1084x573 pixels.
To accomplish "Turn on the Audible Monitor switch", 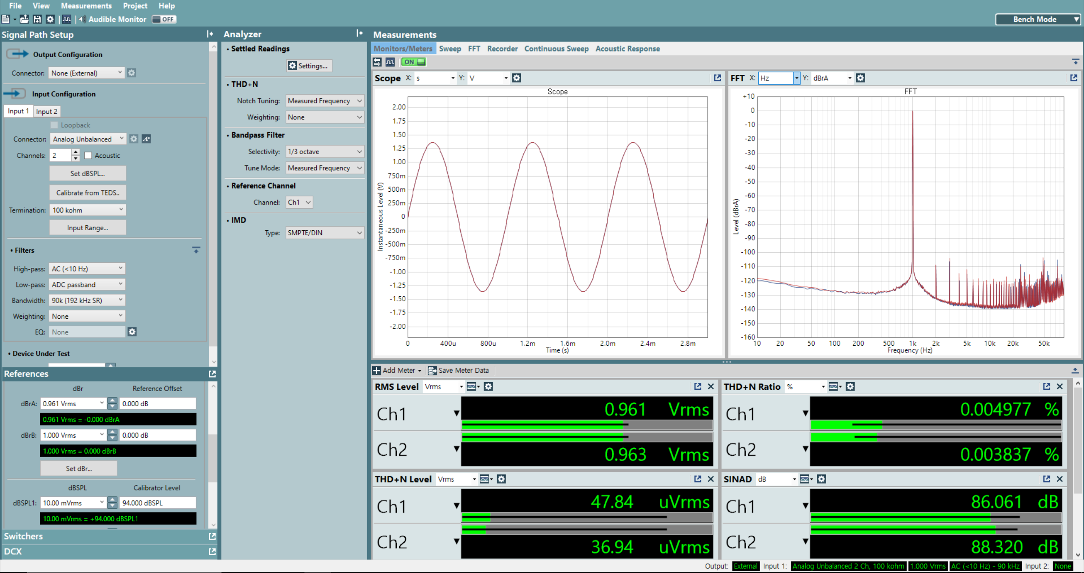I will pos(164,19).
